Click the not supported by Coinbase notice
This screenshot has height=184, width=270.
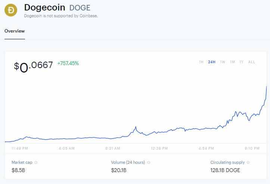[60, 16]
